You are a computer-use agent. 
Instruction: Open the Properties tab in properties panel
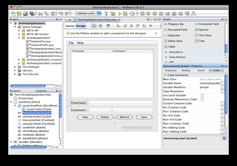point(171,70)
